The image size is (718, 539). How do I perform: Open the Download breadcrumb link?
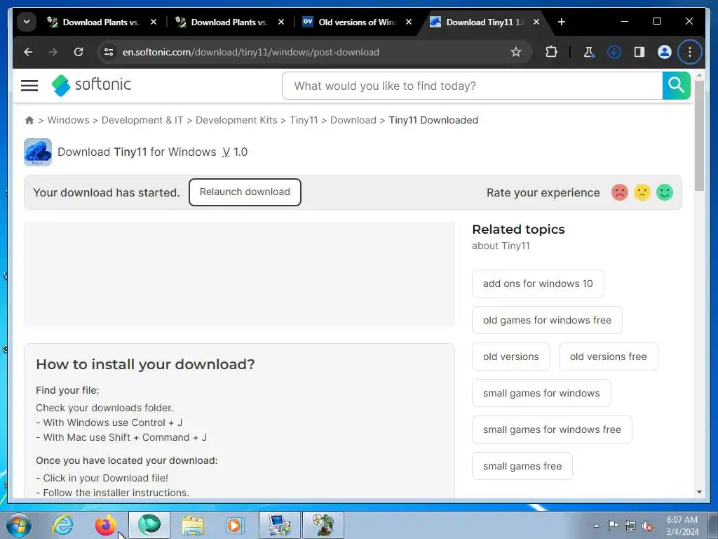(353, 120)
